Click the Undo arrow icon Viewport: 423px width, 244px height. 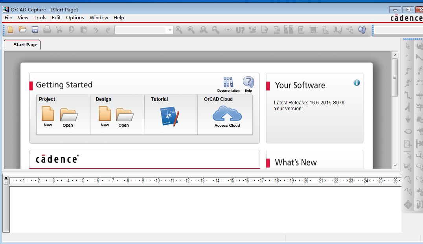click(x=96, y=30)
